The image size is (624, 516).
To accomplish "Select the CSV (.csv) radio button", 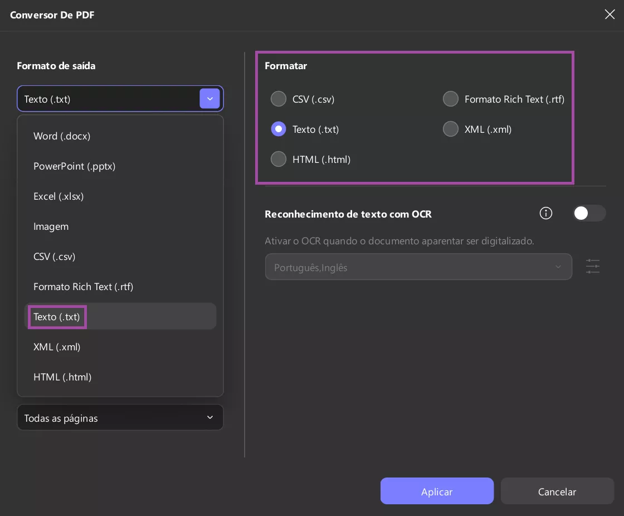I will (279, 99).
